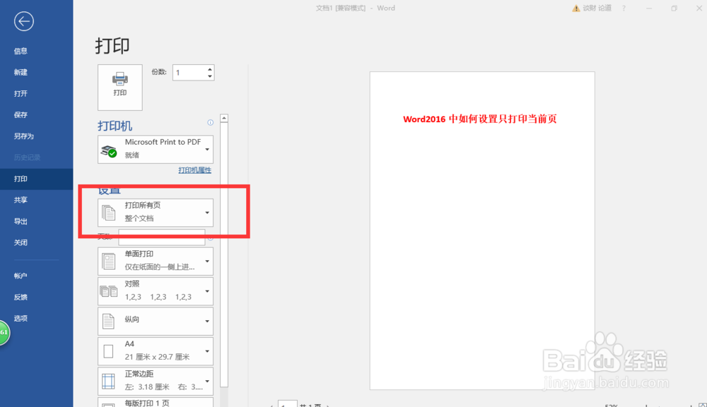Select the one-sided printing (单面打印) icon

(109, 261)
